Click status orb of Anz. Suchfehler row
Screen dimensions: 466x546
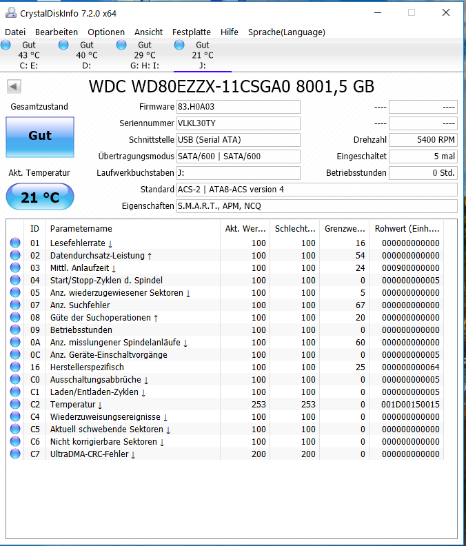15,305
